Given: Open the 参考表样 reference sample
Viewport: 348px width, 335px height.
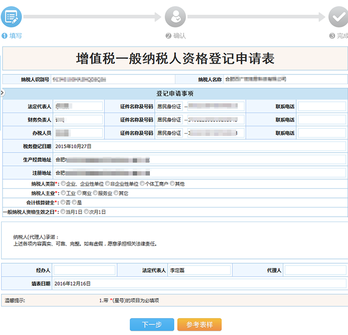Looking at the screenshot, I should tap(199, 324).
